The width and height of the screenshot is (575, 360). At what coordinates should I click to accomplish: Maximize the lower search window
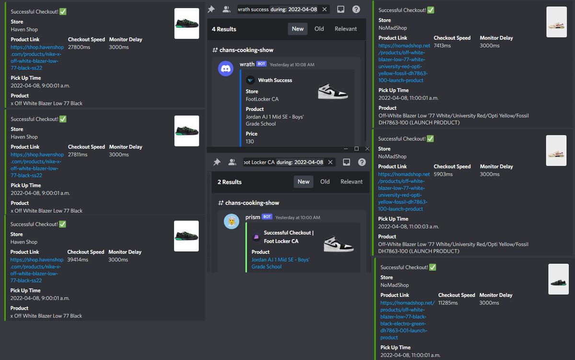tap(356, 149)
